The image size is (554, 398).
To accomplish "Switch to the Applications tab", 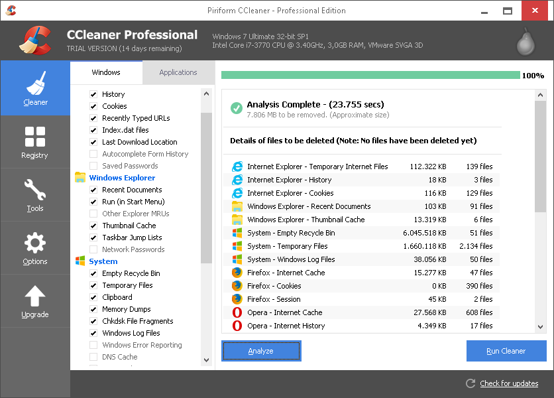I will tap(178, 72).
